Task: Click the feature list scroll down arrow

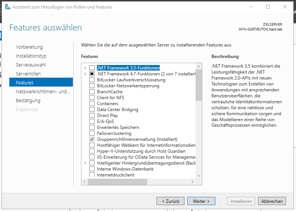Action: [199, 175]
